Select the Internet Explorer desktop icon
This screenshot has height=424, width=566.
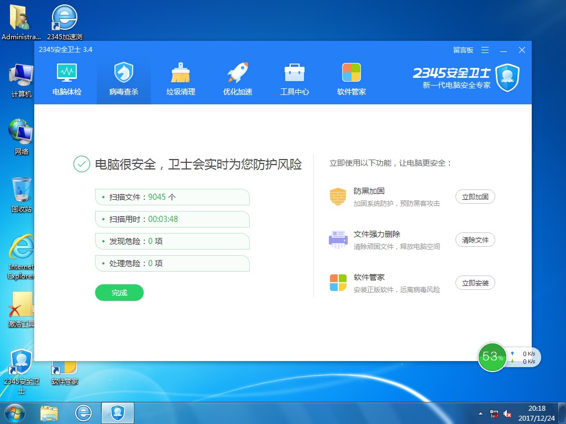click(x=21, y=257)
